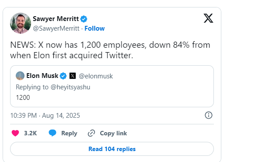The height and width of the screenshot is (162, 276).
Task: Click the Copy link text
Action: pos(113,133)
